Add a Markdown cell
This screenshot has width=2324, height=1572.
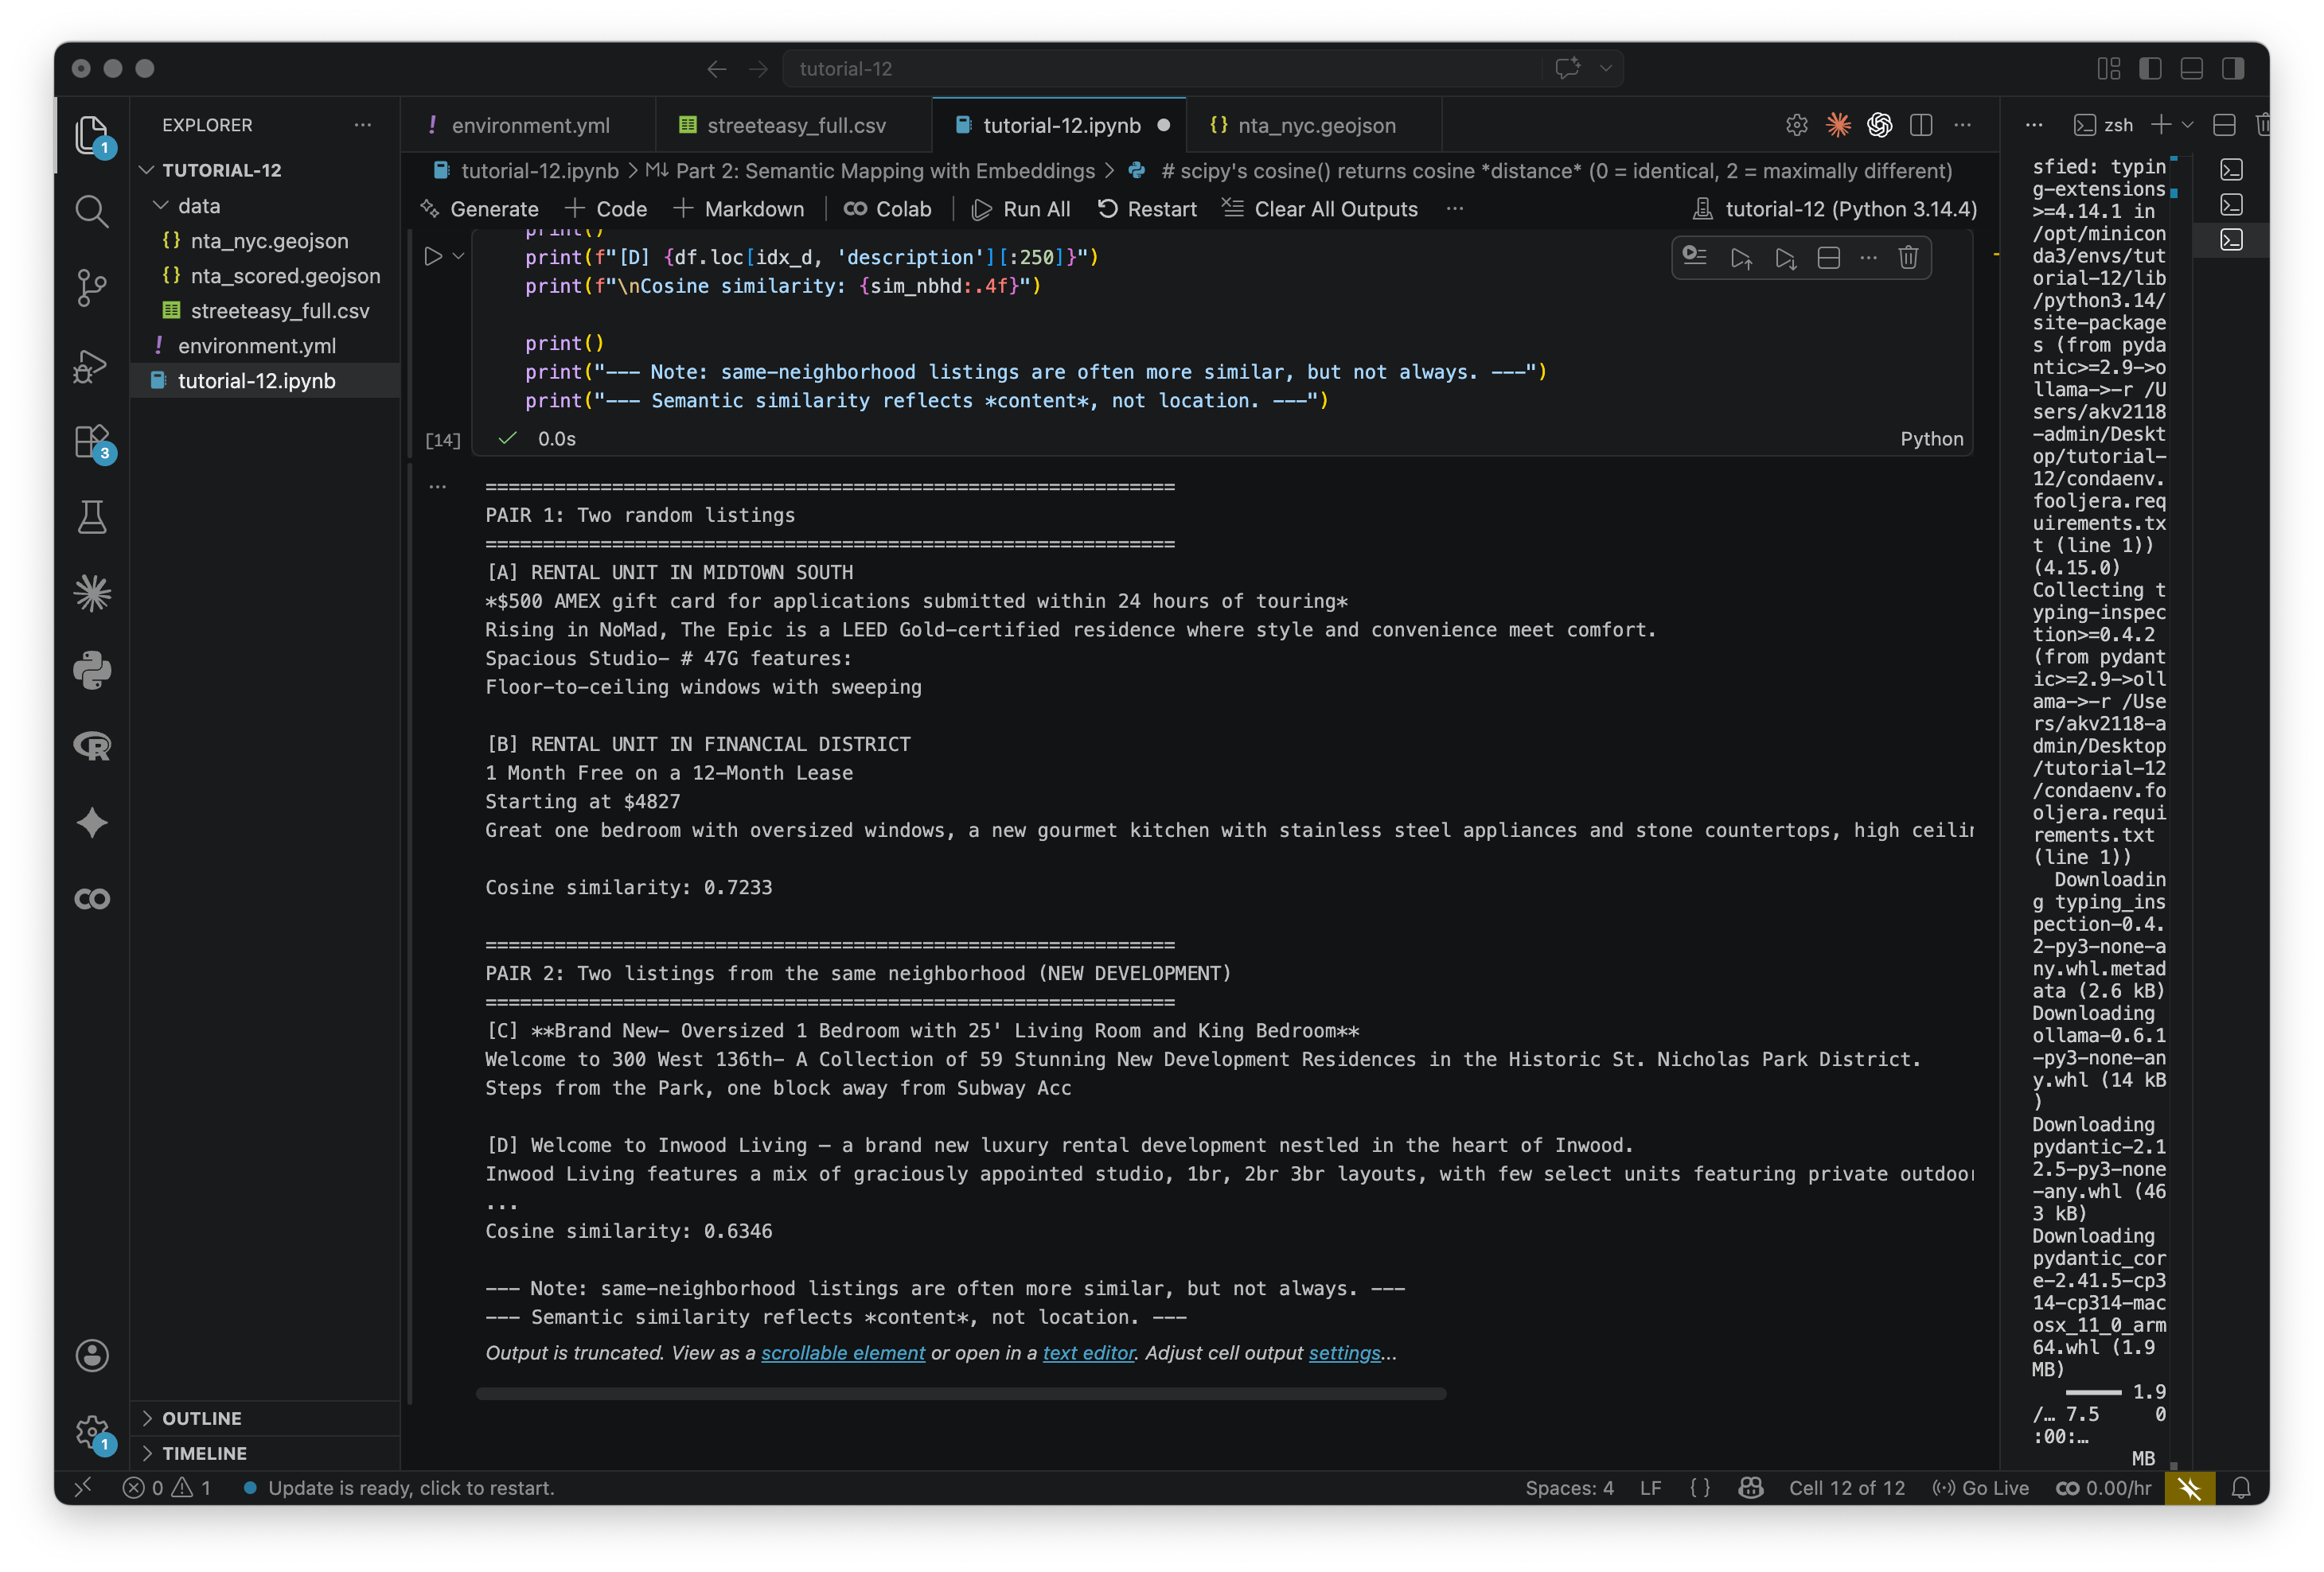pyautogui.click(x=739, y=209)
